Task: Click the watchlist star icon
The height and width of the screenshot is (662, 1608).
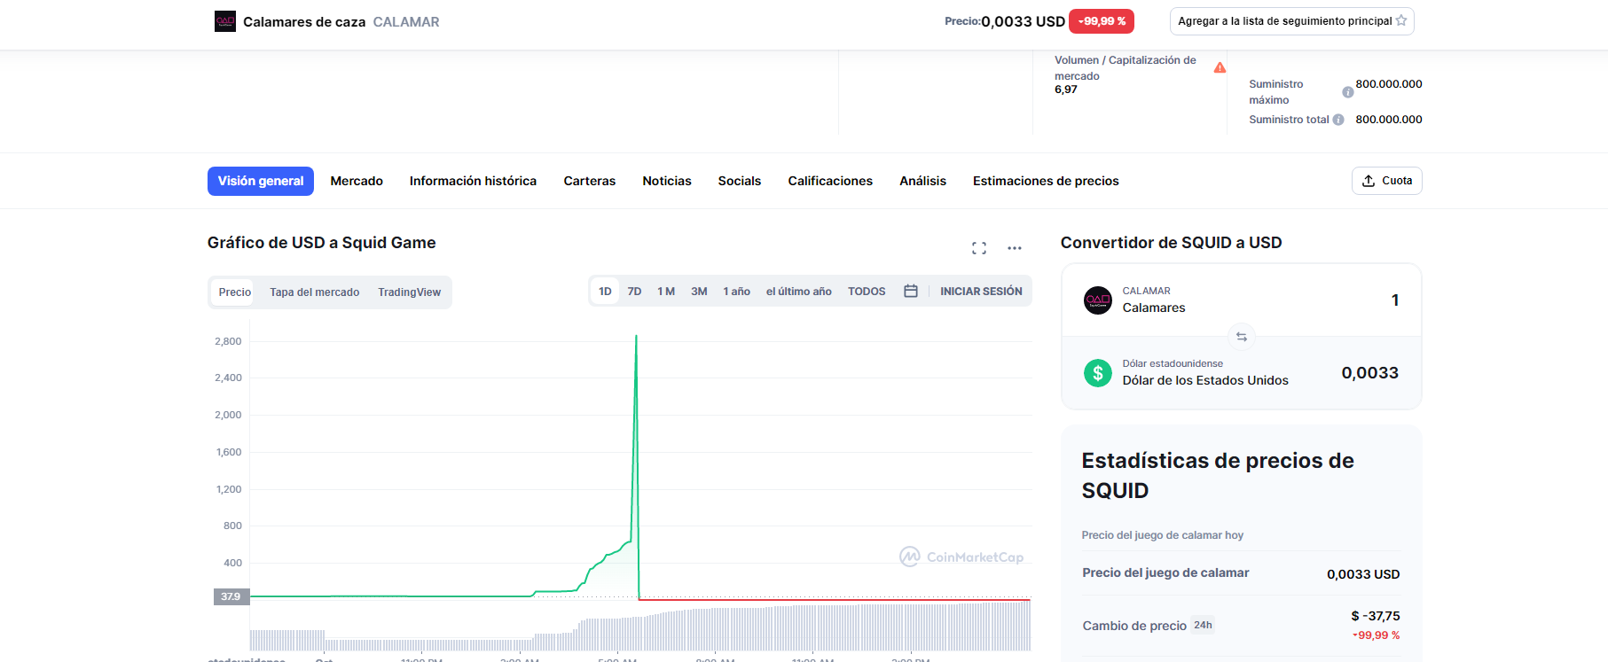Action: point(1401,20)
